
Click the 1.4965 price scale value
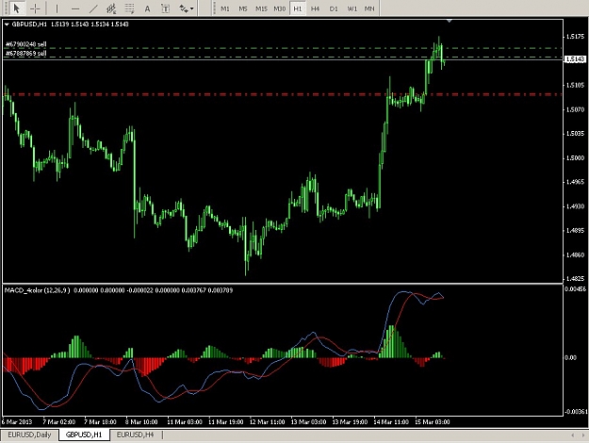[x=575, y=182]
